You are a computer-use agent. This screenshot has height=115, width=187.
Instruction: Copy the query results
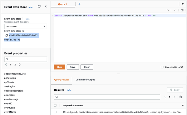[175, 90]
